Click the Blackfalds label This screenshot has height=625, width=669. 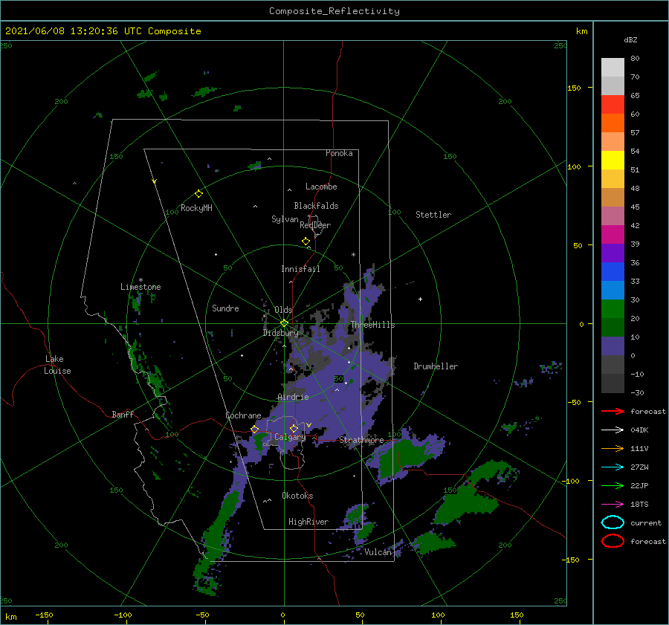(316, 206)
